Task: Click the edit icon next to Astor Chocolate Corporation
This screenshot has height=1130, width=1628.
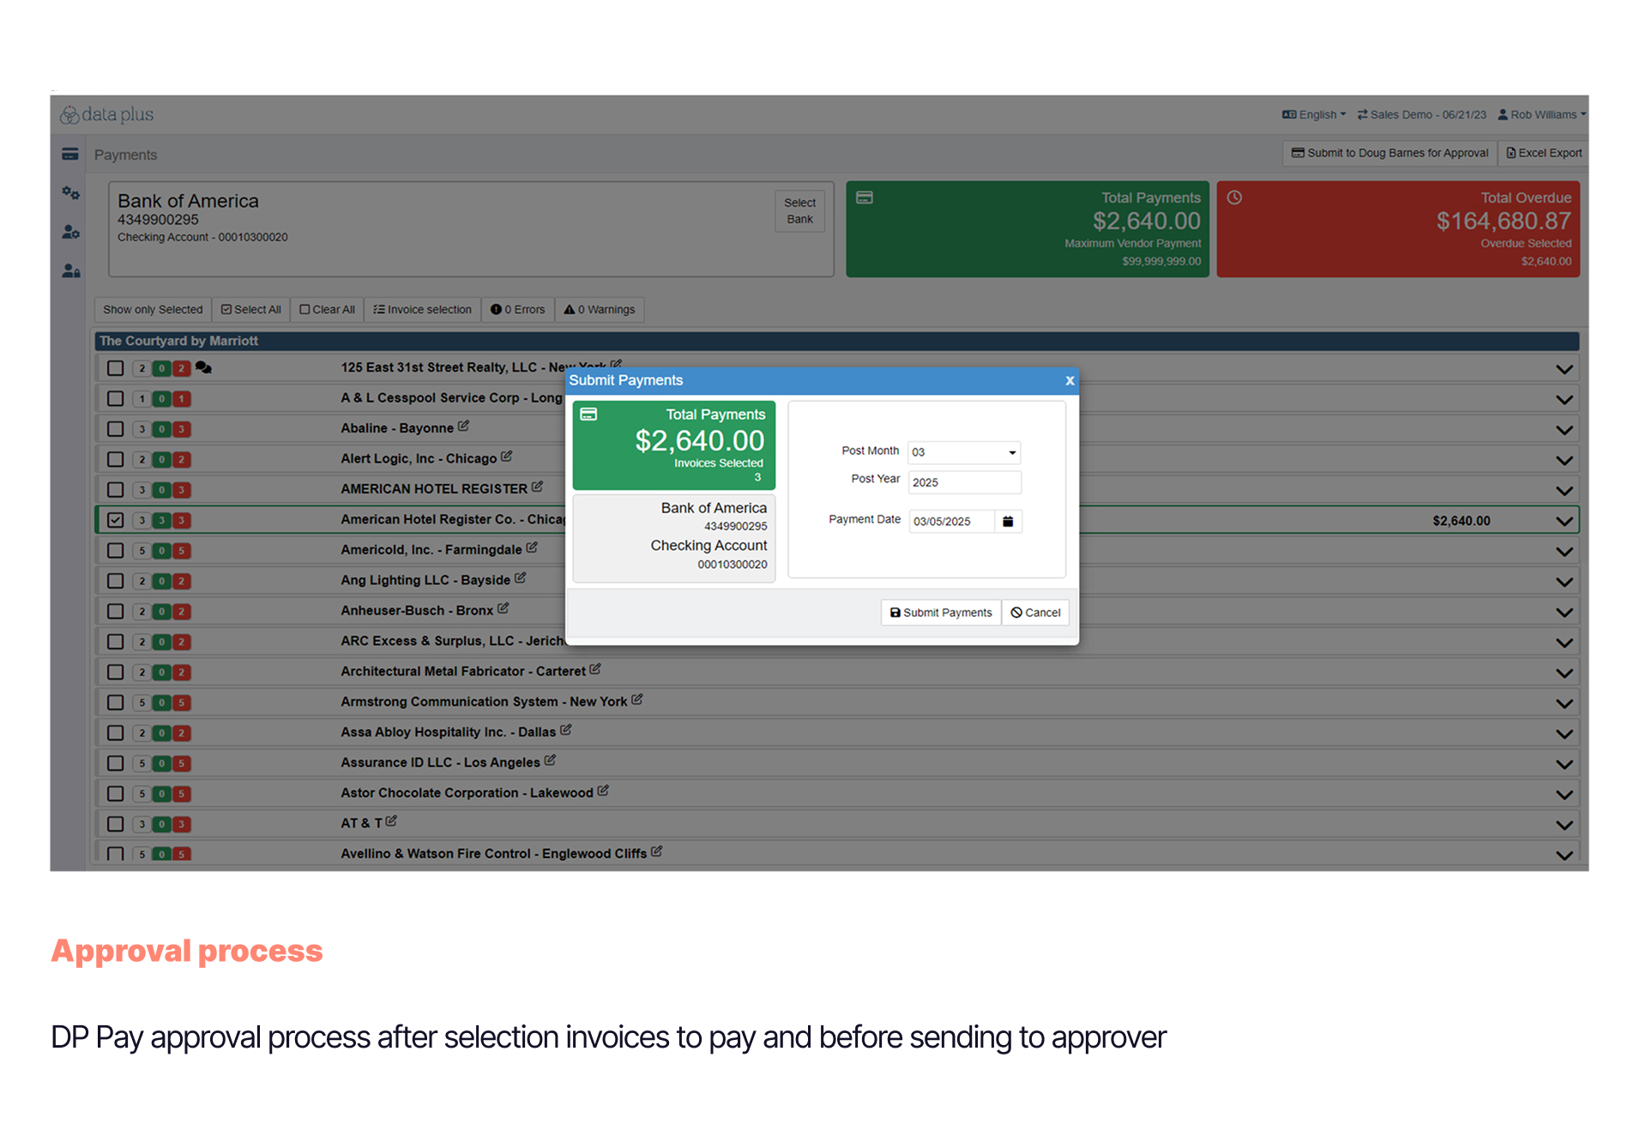Action: [x=603, y=791]
